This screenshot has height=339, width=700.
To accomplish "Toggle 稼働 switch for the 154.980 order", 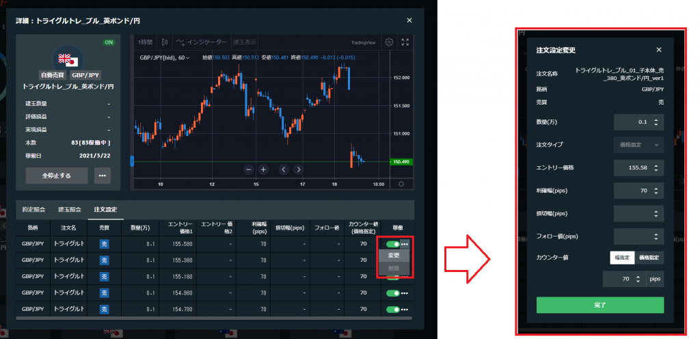I will (x=393, y=293).
